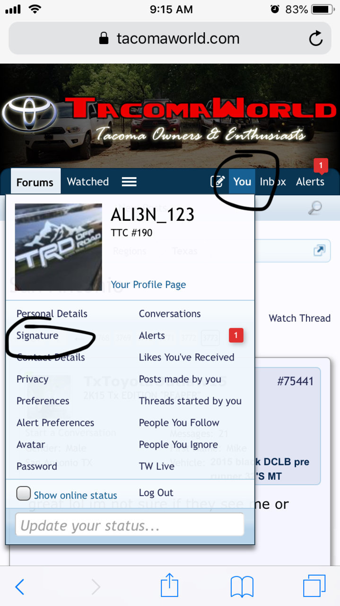Tap the tacomaworld.com address bar

tap(169, 38)
